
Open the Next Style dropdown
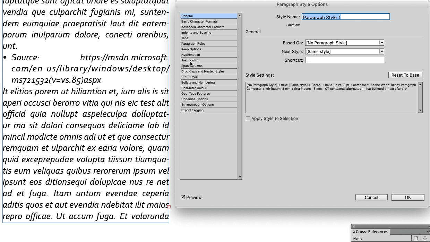(x=381, y=51)
